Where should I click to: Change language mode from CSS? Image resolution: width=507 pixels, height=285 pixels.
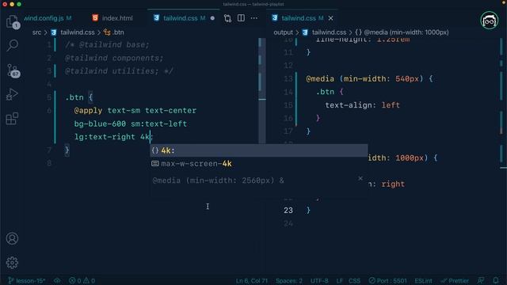[x=354, y=280]
